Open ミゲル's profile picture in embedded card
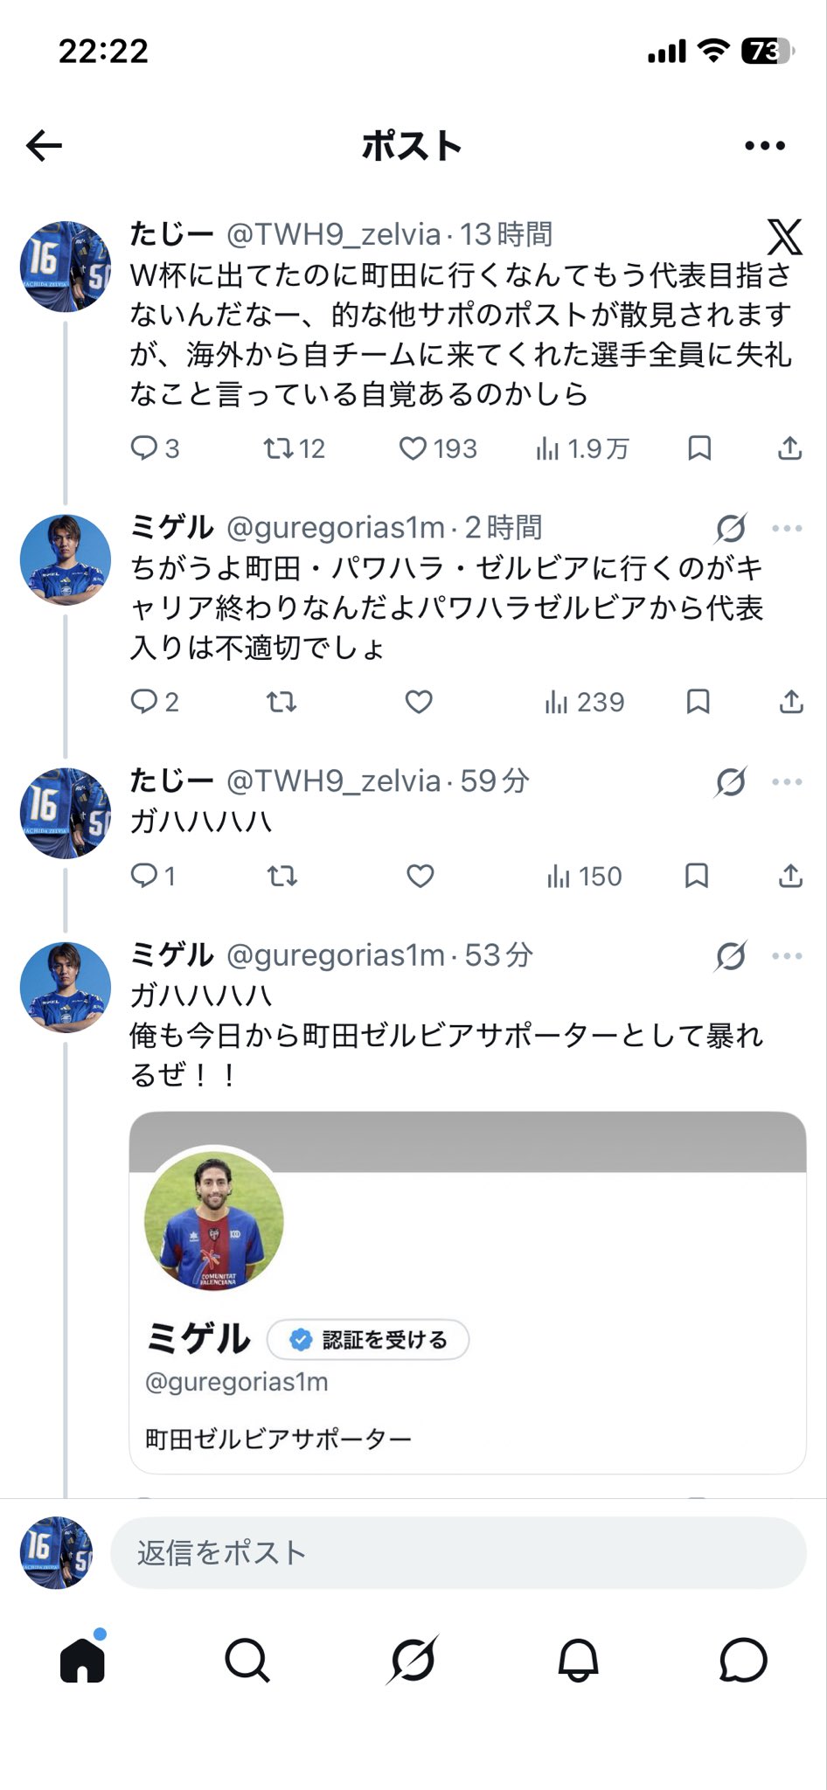This screenshot has height=1790, width=827. point(214,1221)
